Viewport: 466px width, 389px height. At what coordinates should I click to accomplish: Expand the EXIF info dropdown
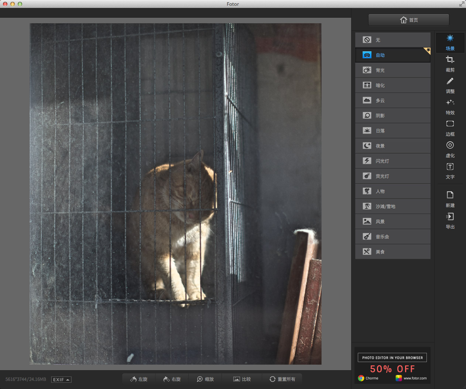coord(61,379)
